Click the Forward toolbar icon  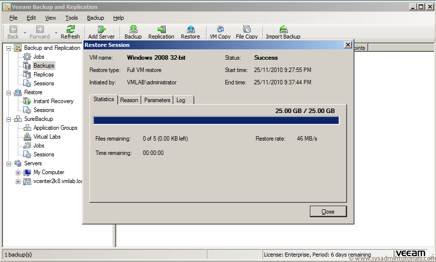click(40, 29)
